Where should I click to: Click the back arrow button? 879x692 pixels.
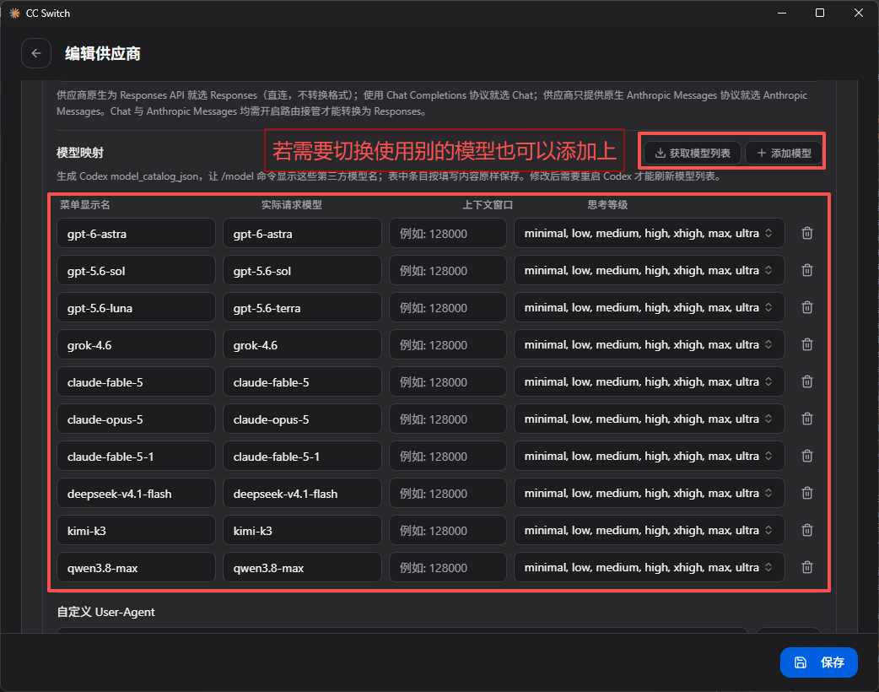click(x=36, y=53)
